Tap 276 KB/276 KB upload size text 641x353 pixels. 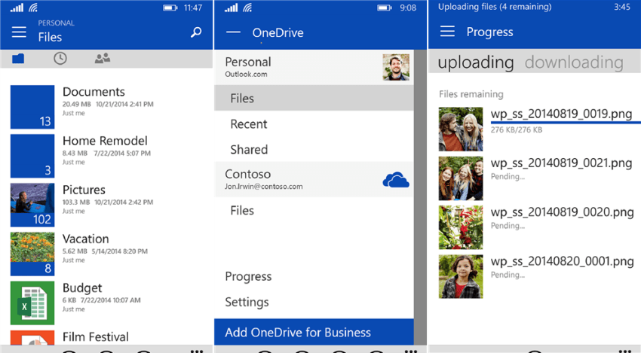(x=517, y=129)
